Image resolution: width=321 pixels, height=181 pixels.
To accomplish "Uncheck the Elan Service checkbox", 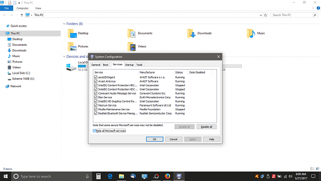I will click(95, 97).
